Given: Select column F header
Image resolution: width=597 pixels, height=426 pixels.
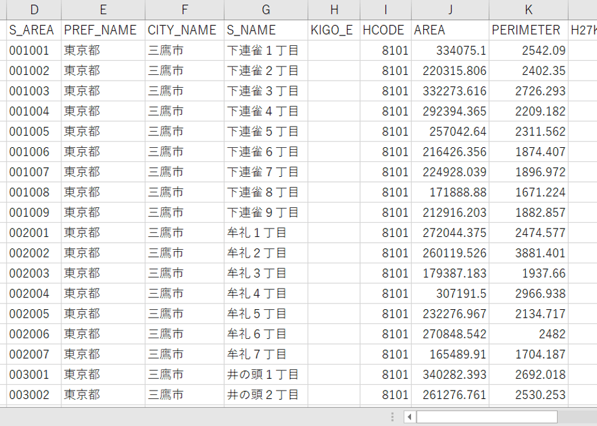Looking at the screenshot, I should [185, 10].
